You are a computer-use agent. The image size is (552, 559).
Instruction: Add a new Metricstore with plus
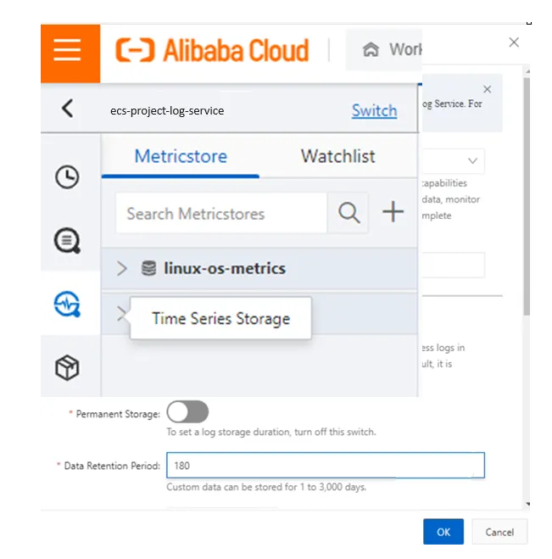click(x=393, y=213)
